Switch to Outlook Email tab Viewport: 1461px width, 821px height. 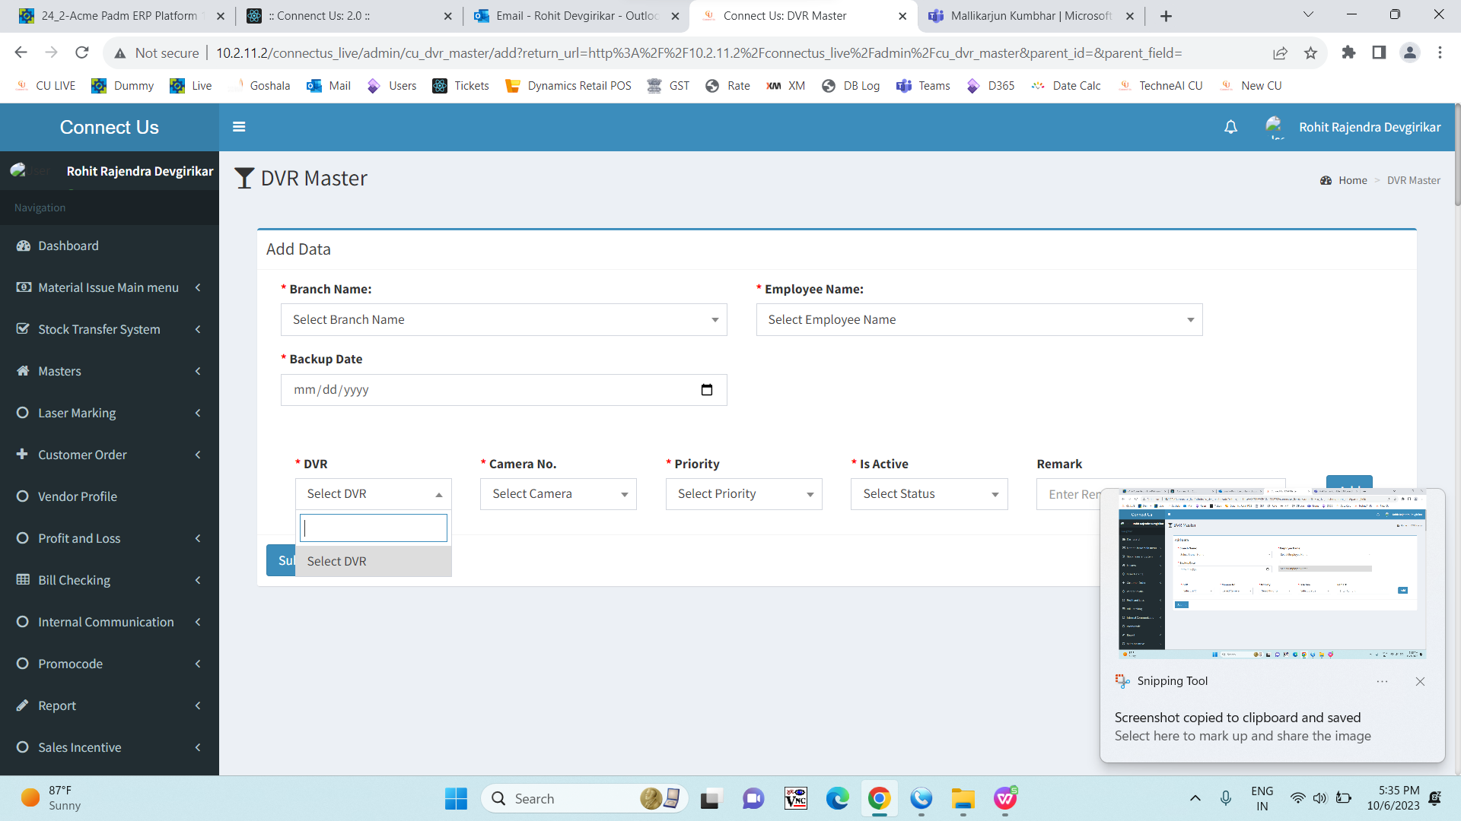click(x=575, y=16)
